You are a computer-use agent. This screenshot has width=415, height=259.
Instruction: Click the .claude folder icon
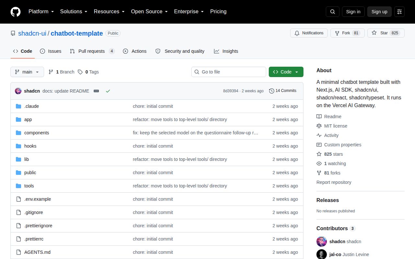coord(18,106)
